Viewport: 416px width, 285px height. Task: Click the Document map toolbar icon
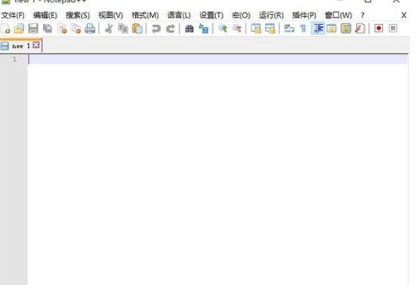coord(346,29)
